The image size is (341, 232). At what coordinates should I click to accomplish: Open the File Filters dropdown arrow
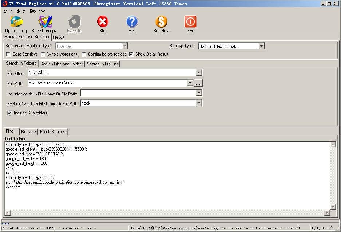tap(199, 72)
